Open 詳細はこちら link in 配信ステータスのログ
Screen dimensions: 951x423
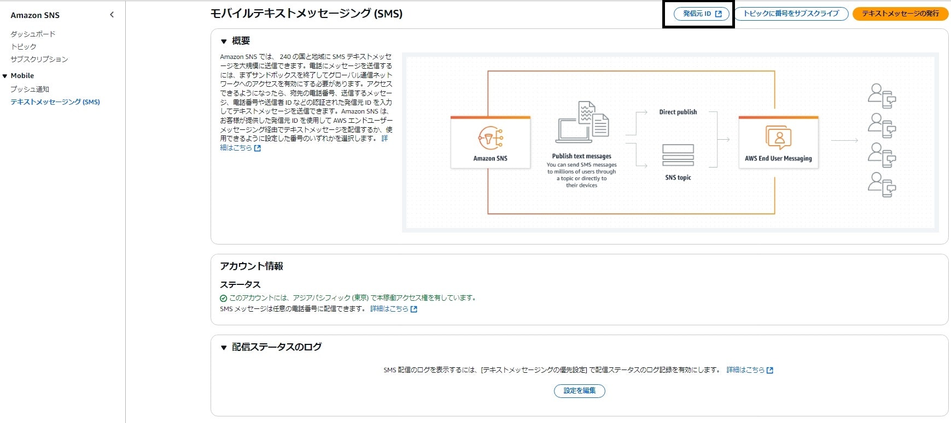pyautogui.click(x=750, y=370)
